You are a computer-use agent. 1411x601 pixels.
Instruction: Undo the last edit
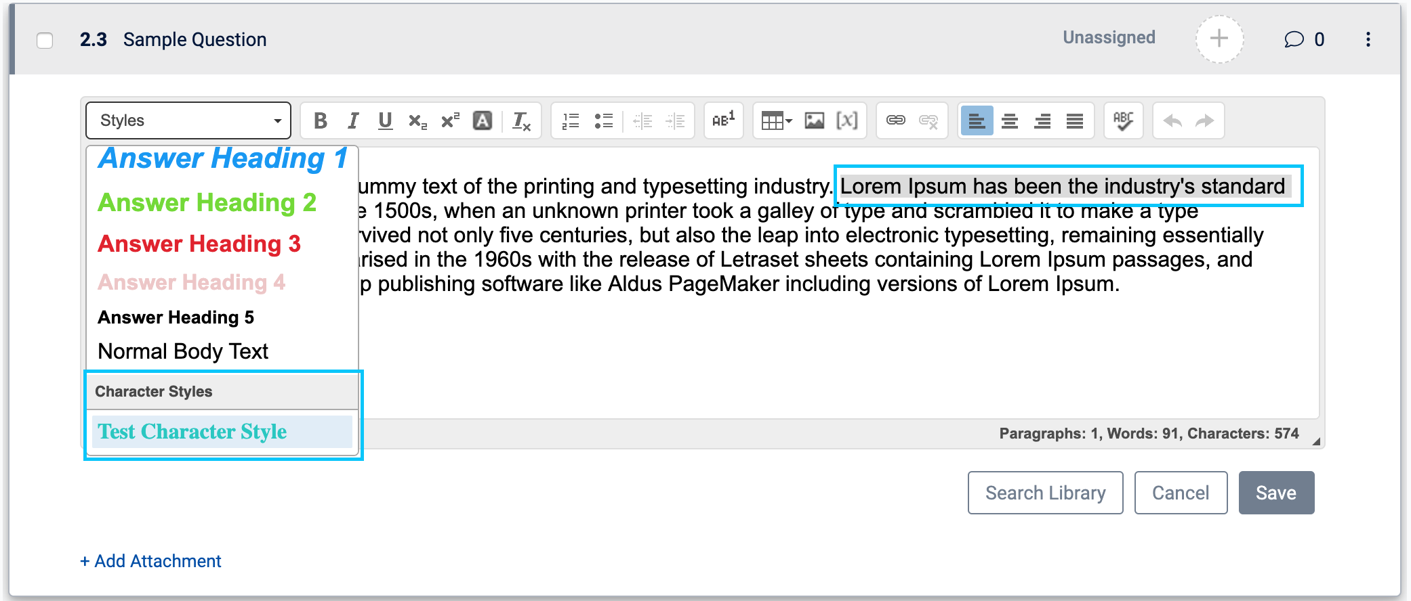(x=1172, y=120)
